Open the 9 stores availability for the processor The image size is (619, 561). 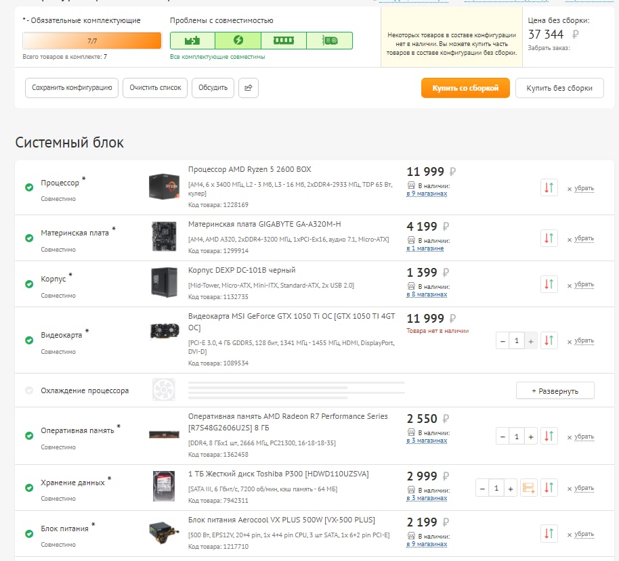[x=427, y=194]
